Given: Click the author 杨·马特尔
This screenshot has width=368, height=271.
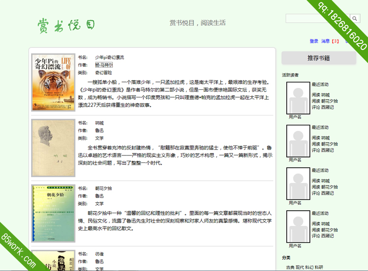Looking at the screenshot, I should pos(104,65).
